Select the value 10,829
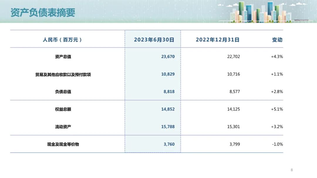Viewport: 317px width, 178px height. (x=168, y=74)
